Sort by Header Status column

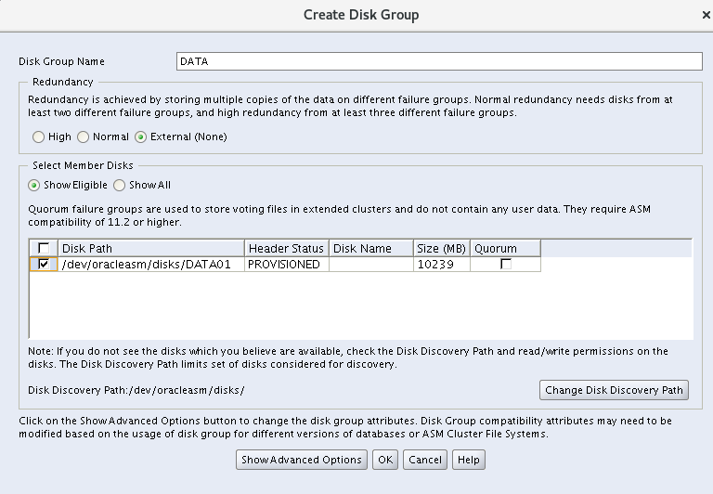287,249
